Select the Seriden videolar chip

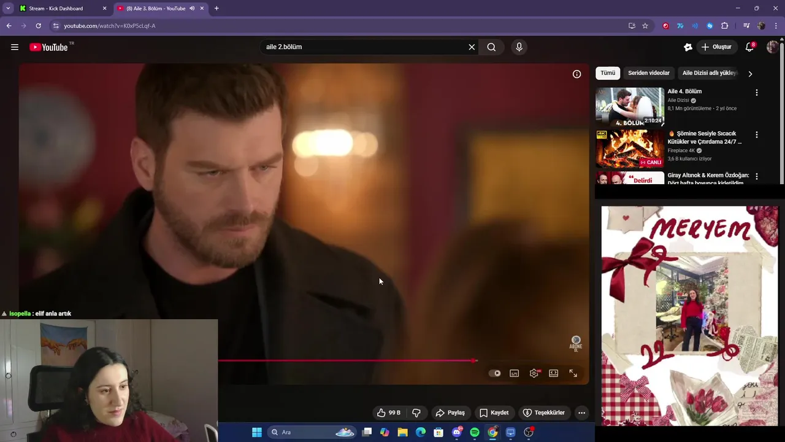tap(649, 73)
